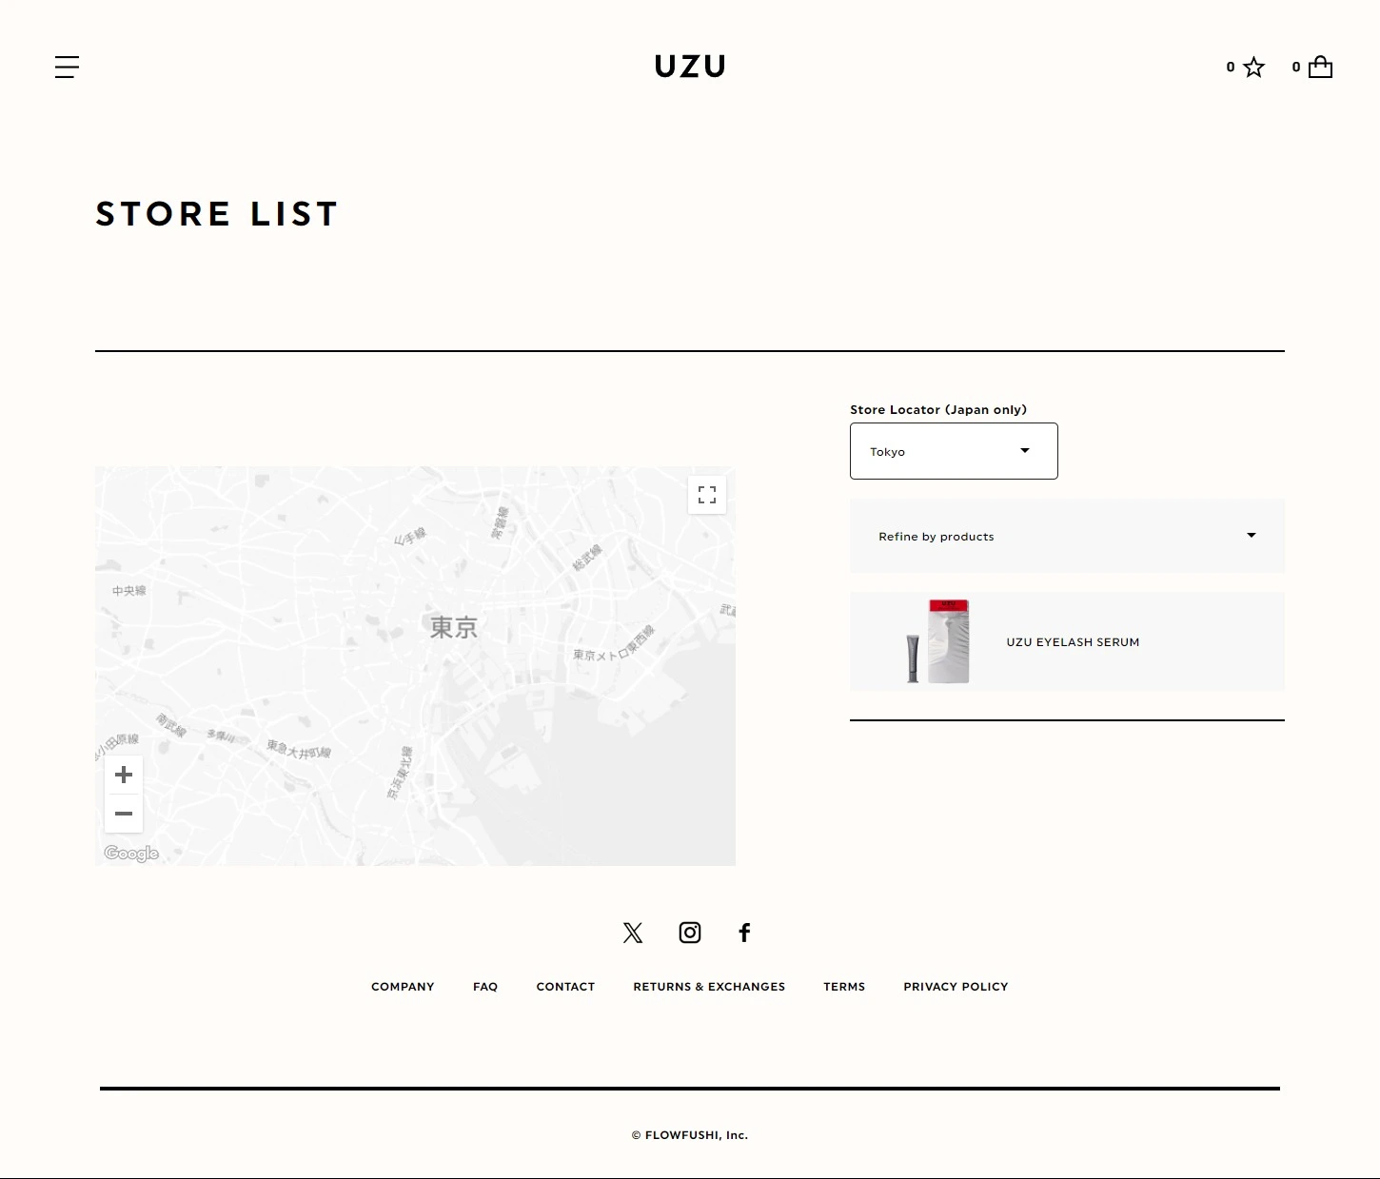Visit the Facebook page
The height and width of the screenshot is (1179, 1380).
744,933
